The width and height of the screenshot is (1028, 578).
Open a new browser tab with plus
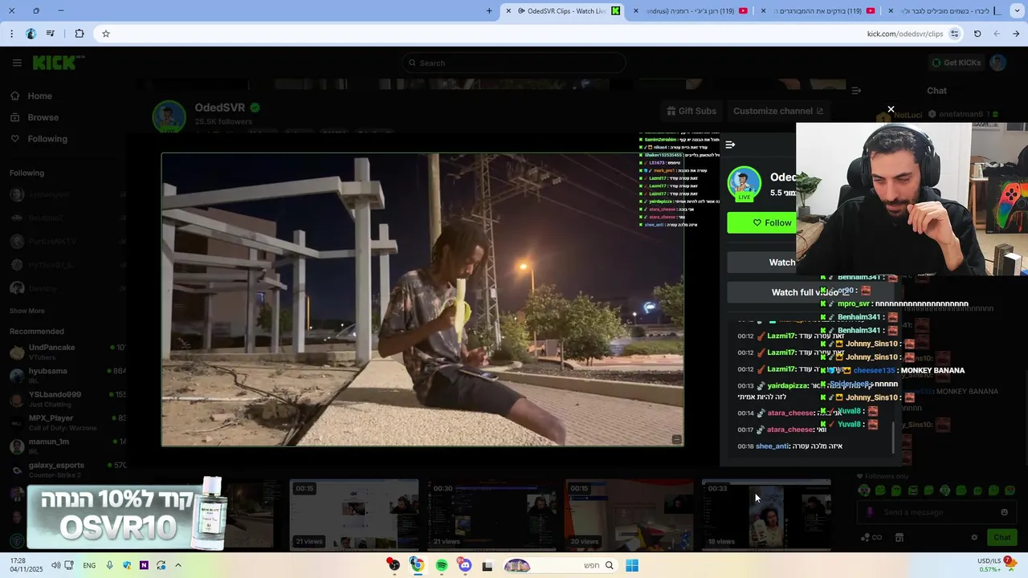[489, 10]
